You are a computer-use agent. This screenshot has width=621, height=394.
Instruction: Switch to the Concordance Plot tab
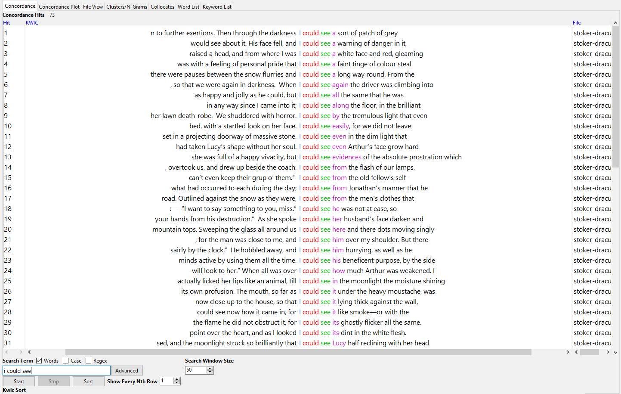click(59, 7)
